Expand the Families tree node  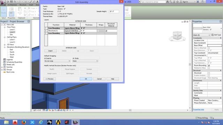click(x=2, y=67)
